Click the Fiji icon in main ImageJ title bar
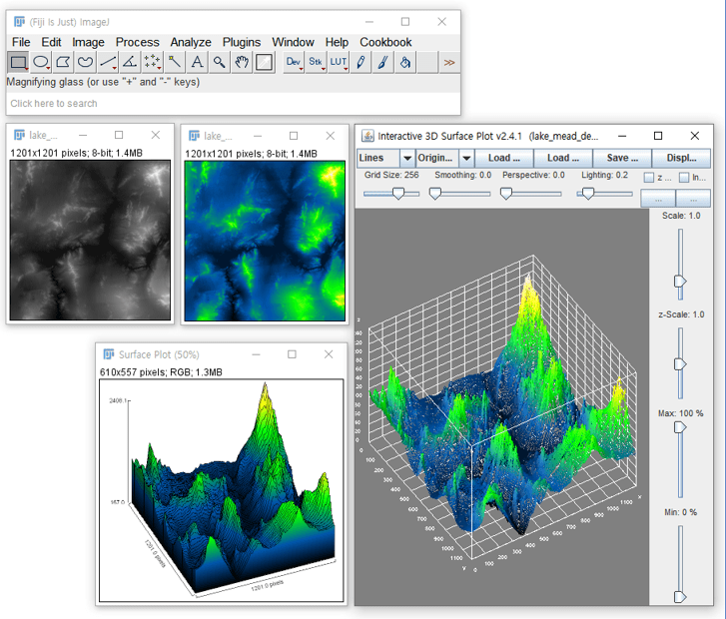The width and height of the screenshot is (726, 619). coord(19,22)
